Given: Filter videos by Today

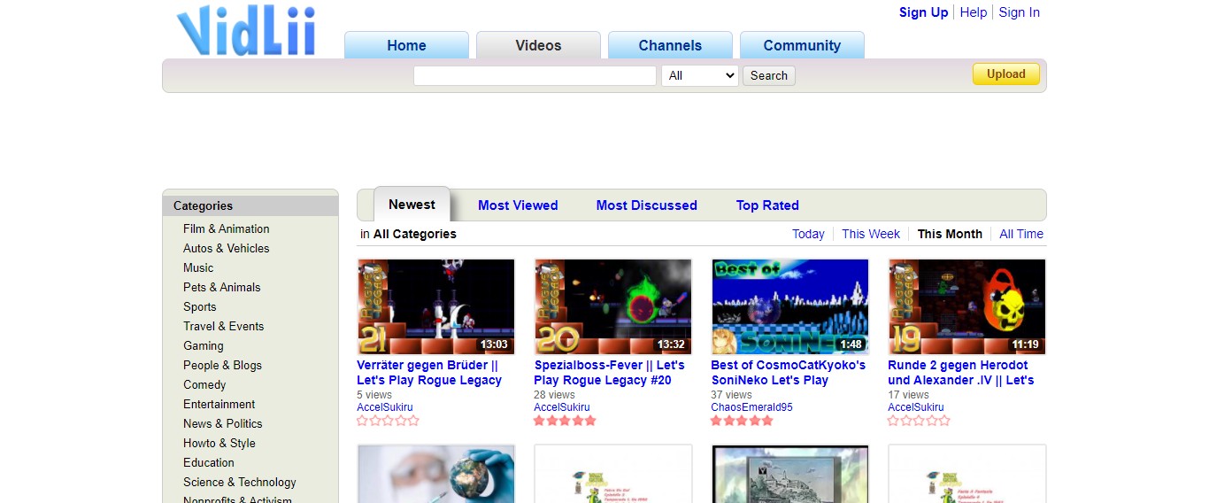Looking at the screenshot, I should (x=808, y=234).
